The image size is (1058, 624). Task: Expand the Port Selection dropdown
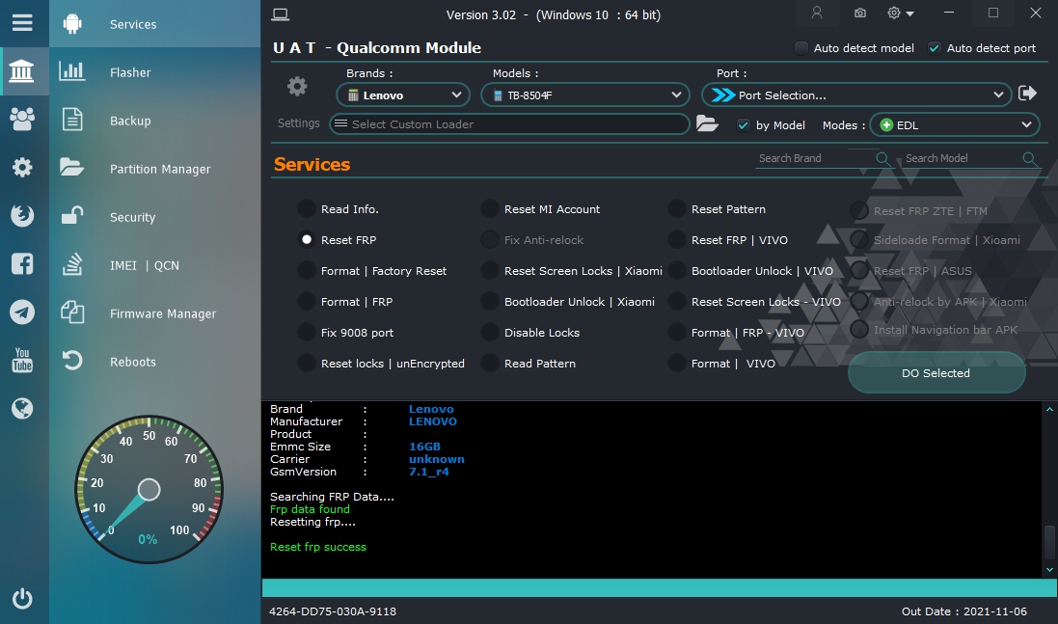point(856,95)
